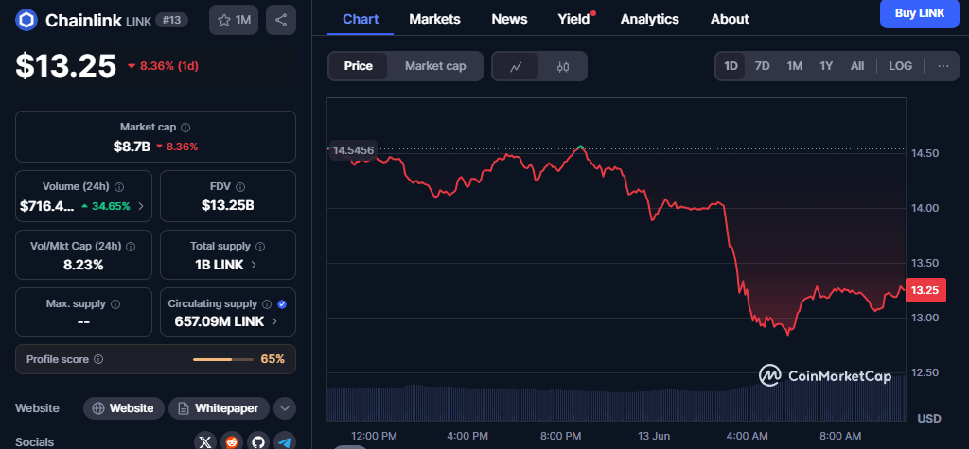Click the 4:00 AM axis label

[x=748, y=436]
